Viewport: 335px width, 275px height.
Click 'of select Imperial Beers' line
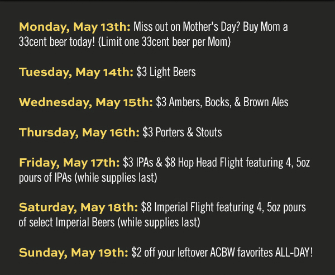[x=66, y=222]
